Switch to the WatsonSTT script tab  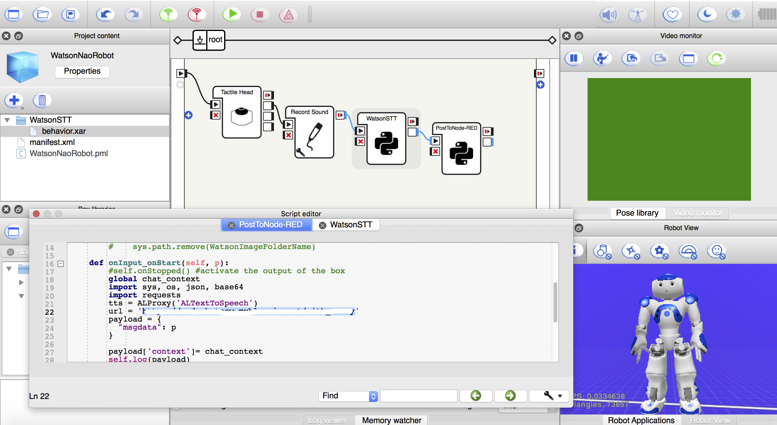(x=351, y=225)
